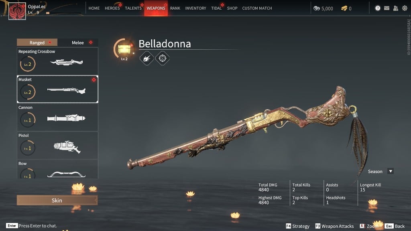Open the help question mark icon
Screen dimensions: 411x231
(x=377, y=8)
